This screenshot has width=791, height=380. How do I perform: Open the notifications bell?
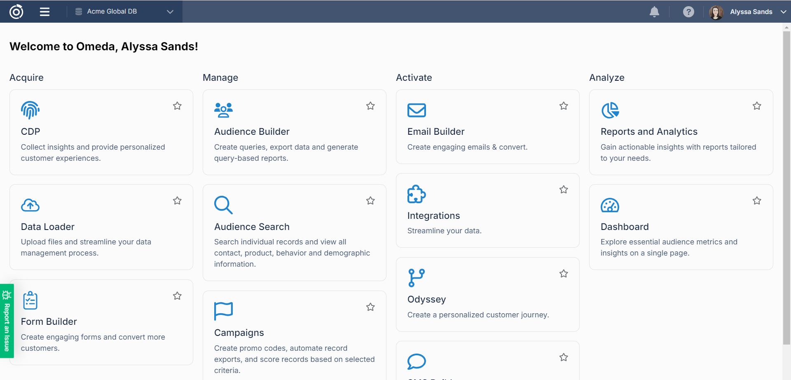coord(654,12)
